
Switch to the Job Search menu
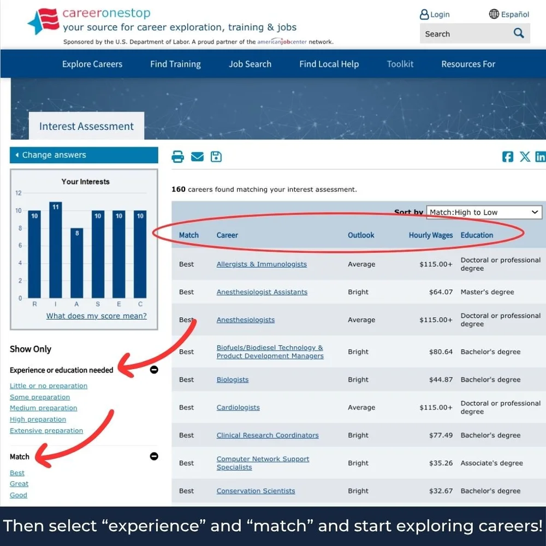pos(250,64)
